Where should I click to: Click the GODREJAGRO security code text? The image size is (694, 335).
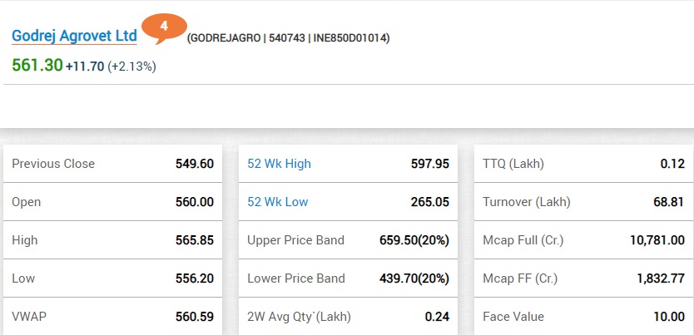point(225,38)
